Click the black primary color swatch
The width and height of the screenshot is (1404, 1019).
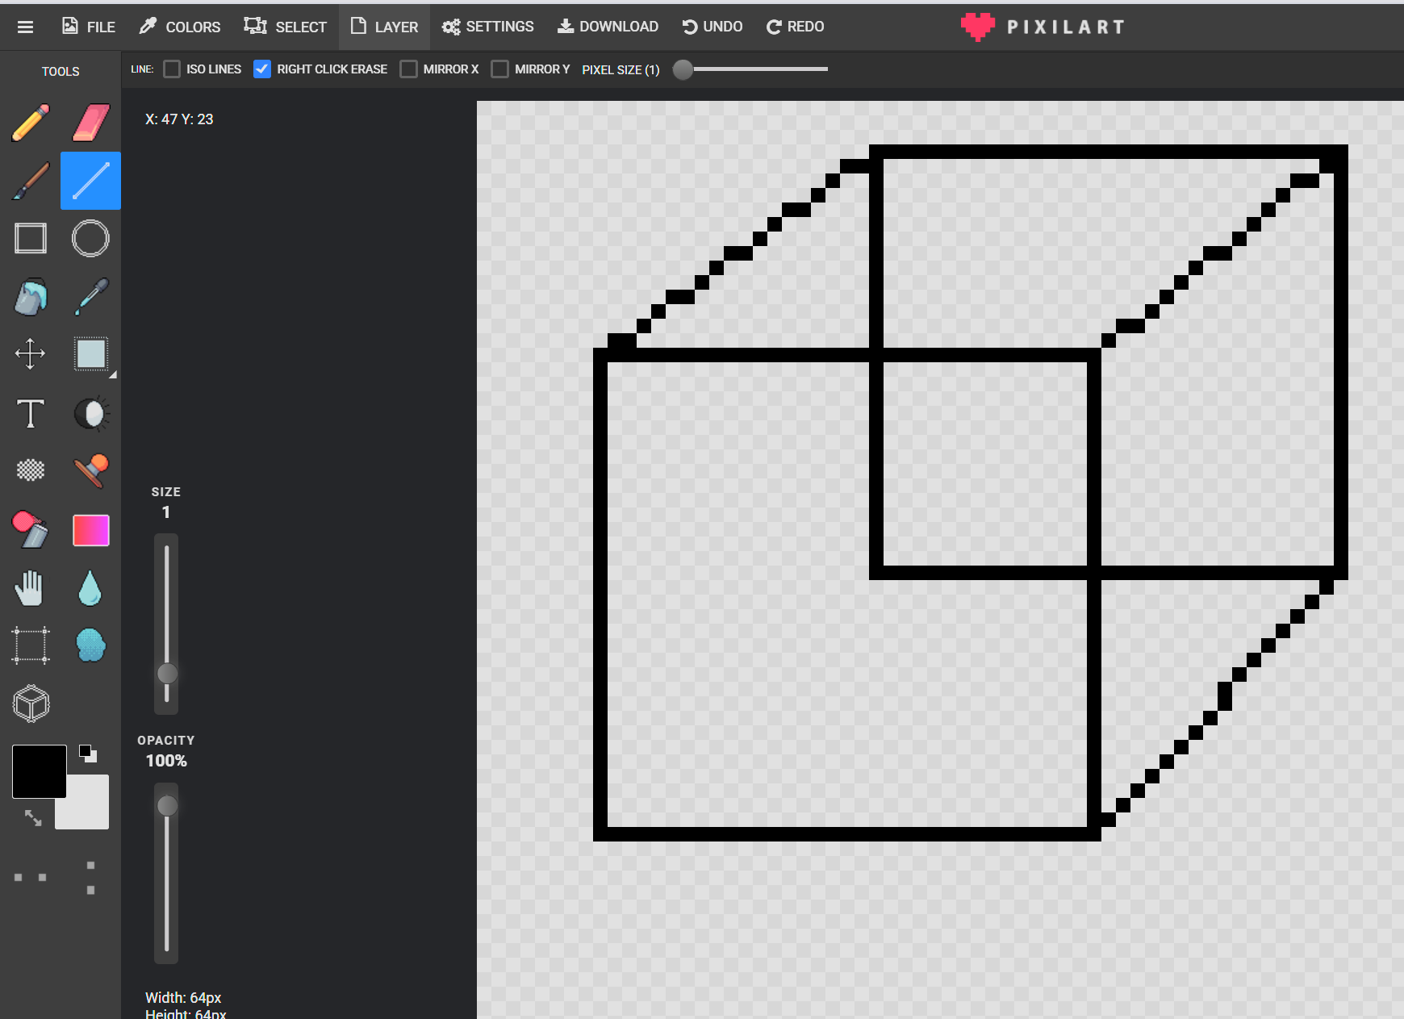(39, 771)
